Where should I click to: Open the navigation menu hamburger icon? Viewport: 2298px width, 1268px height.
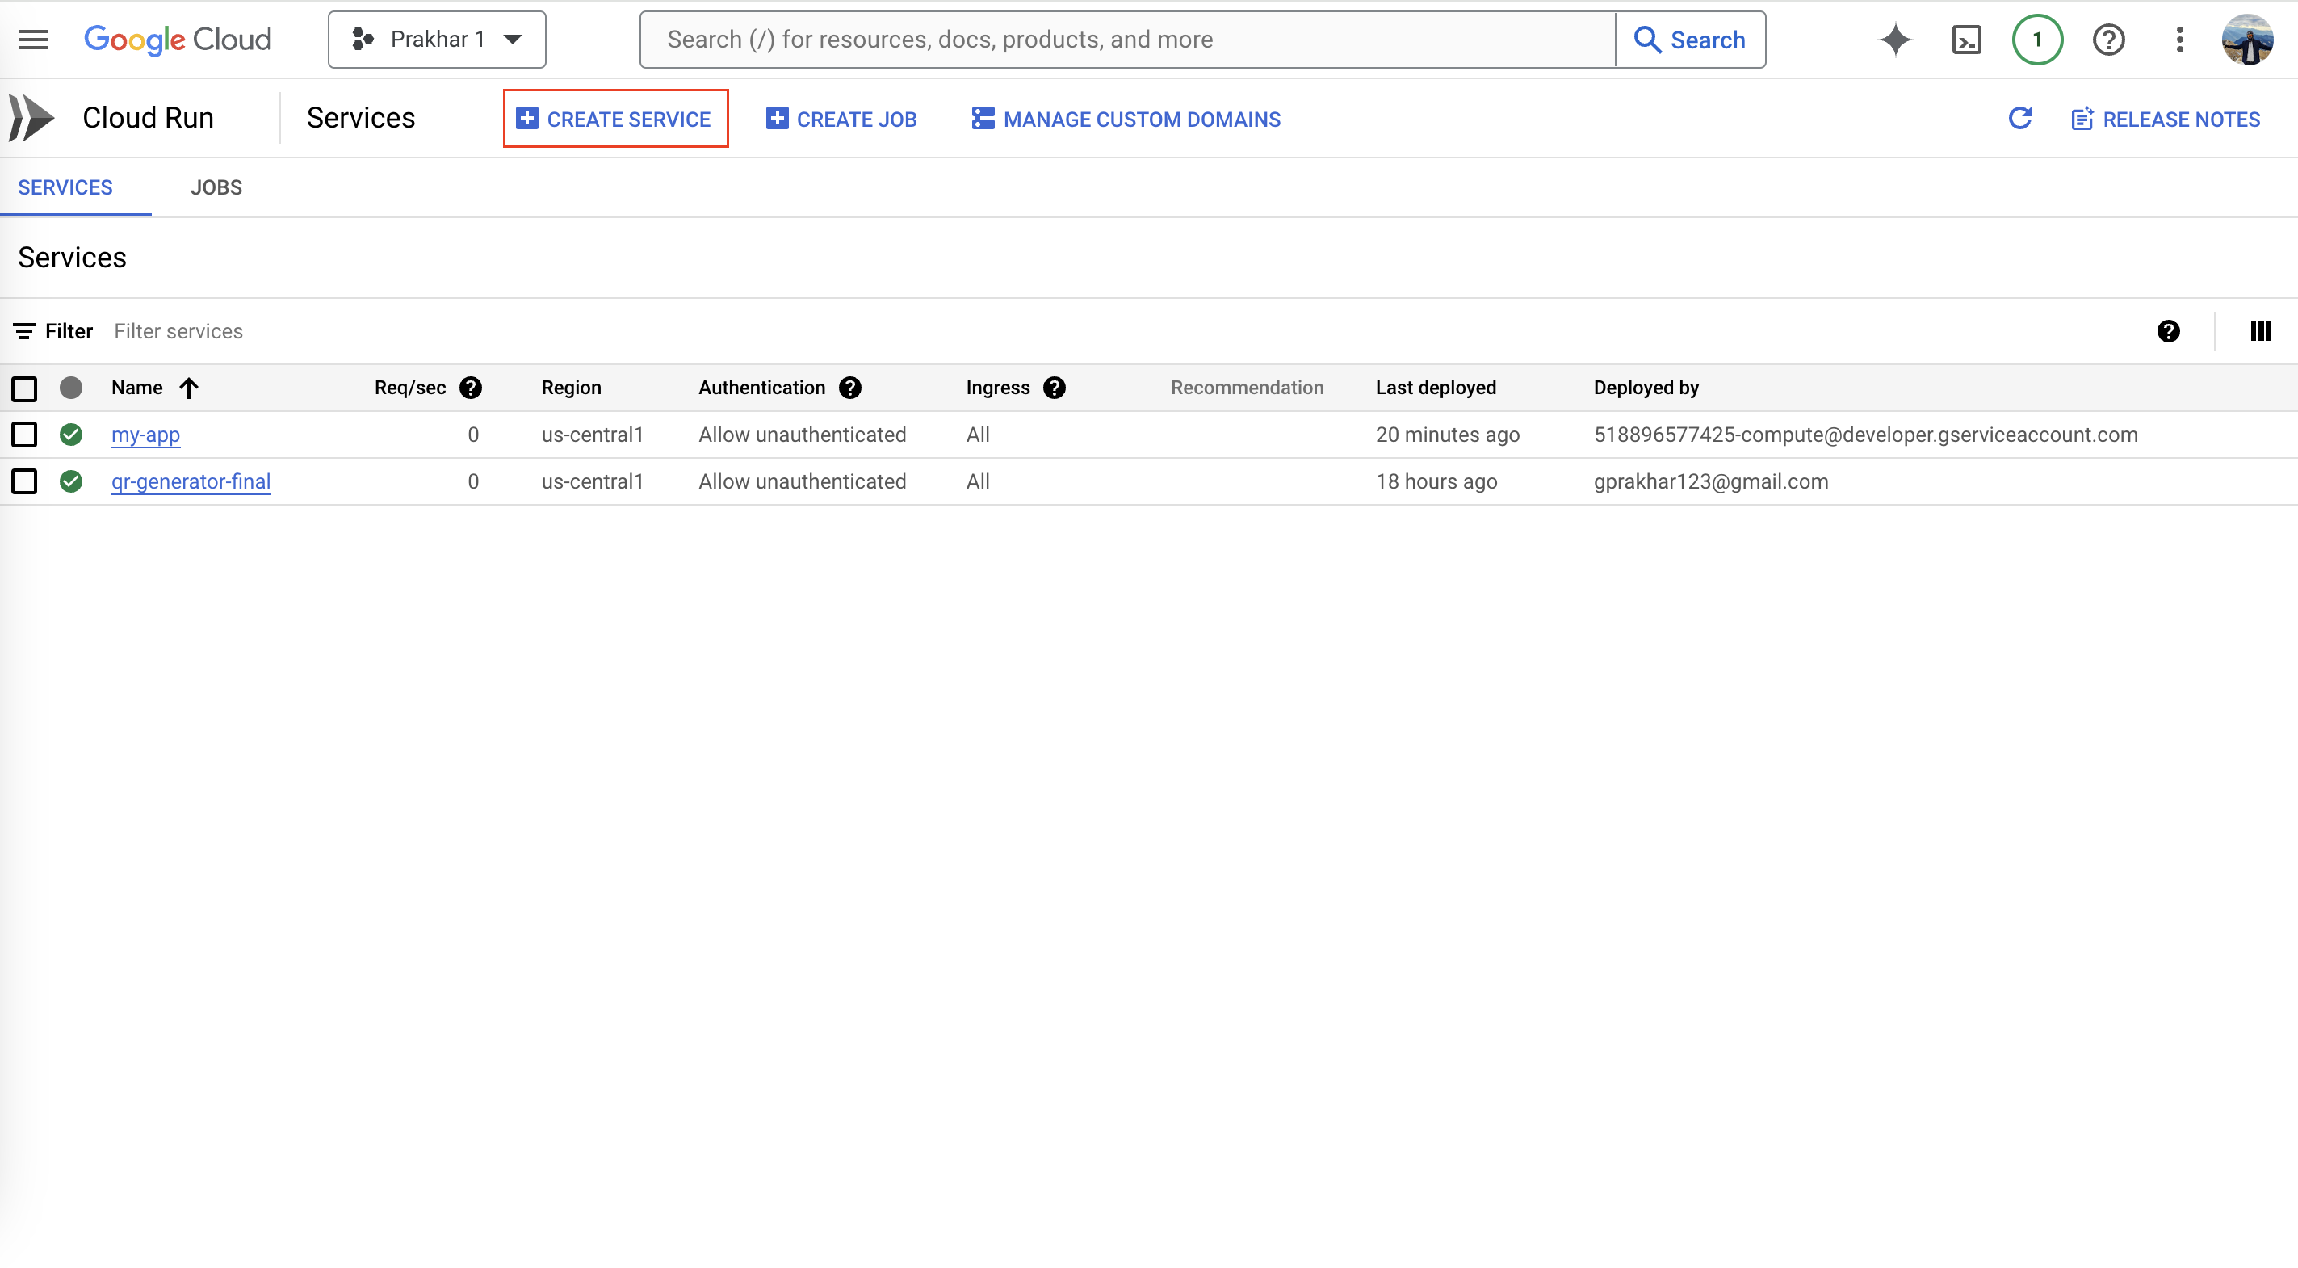(x=33, y=39)
